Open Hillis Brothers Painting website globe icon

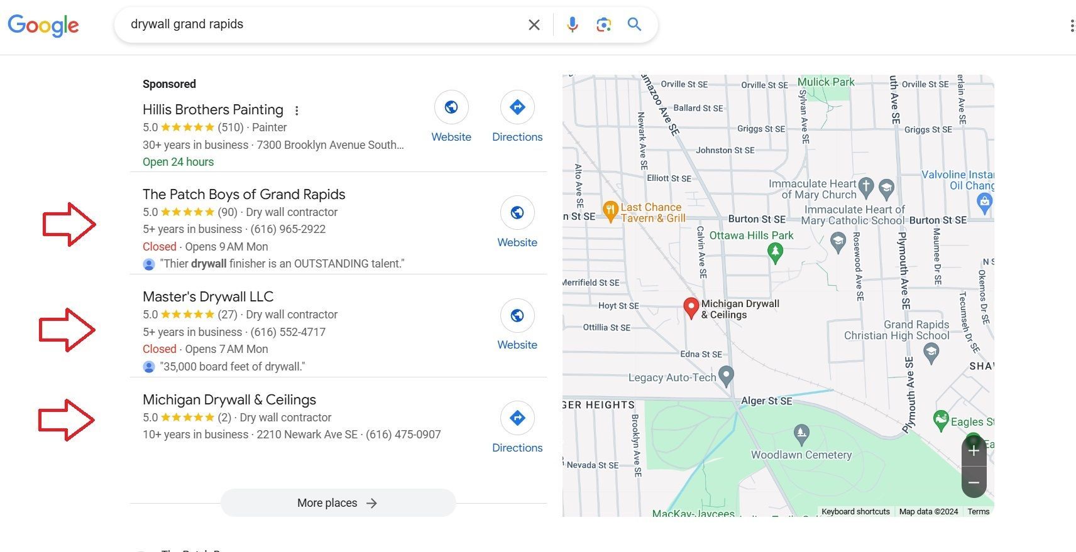(451, 107)
